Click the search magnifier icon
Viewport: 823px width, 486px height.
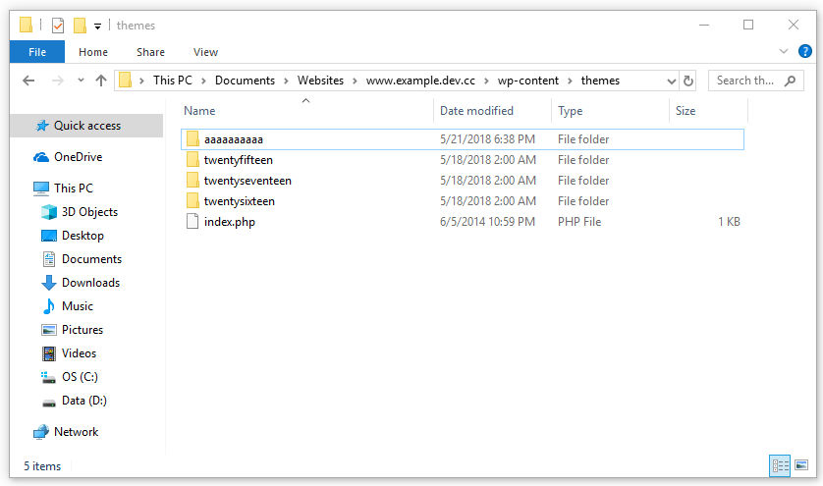click(790, 81)
